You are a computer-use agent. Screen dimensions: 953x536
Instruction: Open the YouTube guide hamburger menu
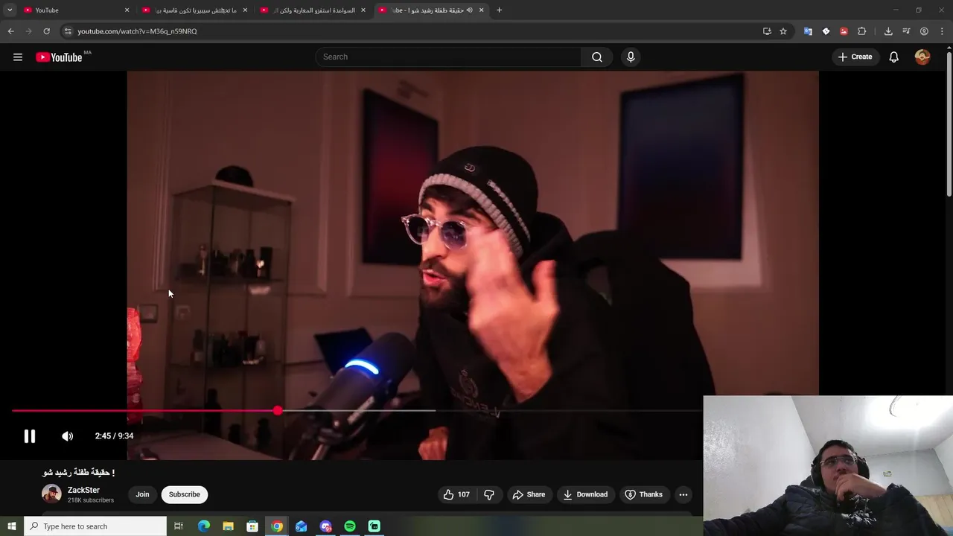click(18, 57)
